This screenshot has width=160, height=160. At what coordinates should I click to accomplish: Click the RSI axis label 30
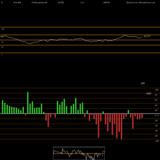coord(2,47)
